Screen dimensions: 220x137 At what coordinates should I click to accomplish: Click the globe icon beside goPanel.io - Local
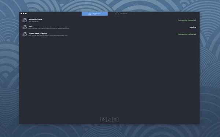click(x=25, y=20)
